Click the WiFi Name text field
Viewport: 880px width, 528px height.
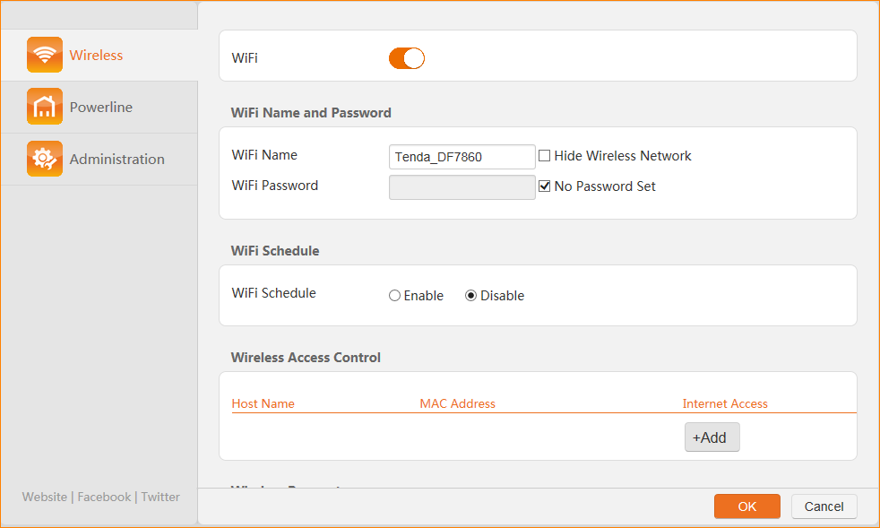(462, 157)
